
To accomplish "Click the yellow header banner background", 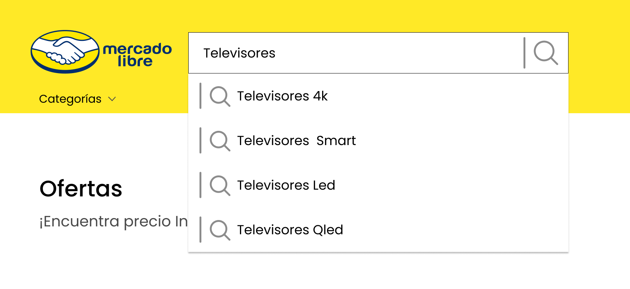I will coord(315,15).
